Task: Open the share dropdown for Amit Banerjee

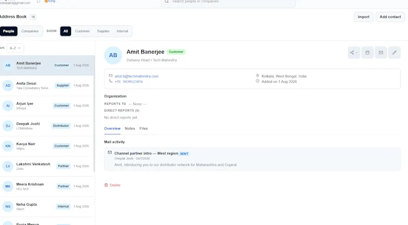Action: click(x=353, y=52)
